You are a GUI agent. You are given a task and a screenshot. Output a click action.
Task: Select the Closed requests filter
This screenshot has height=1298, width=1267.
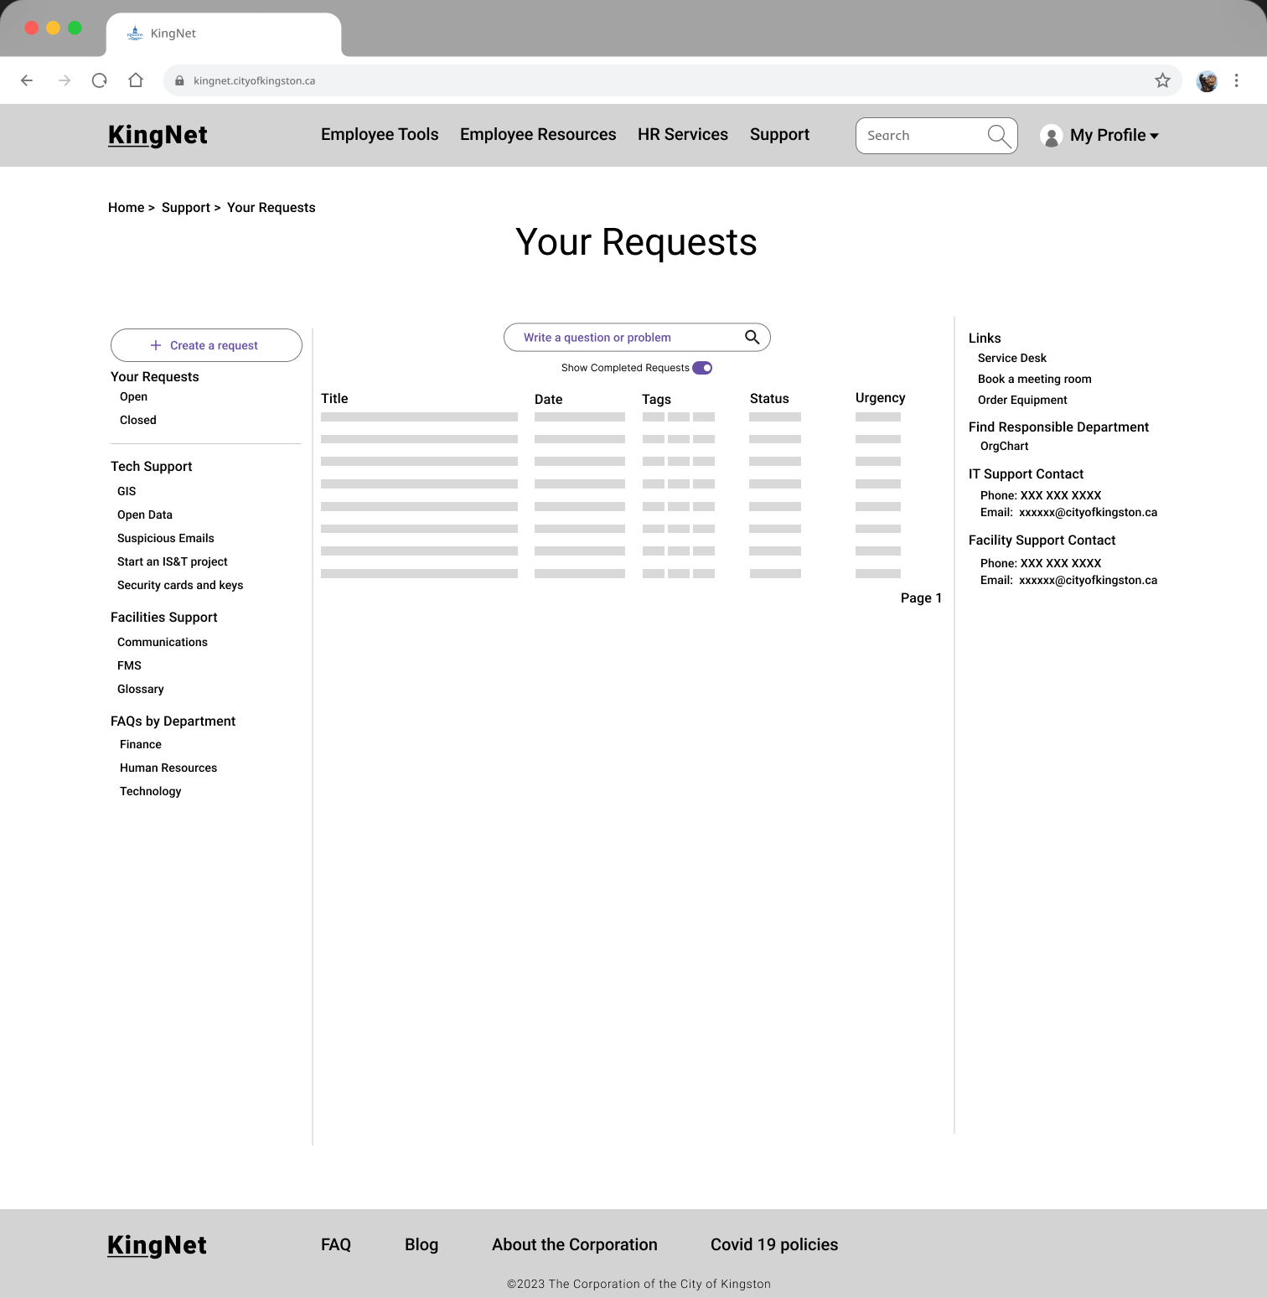pos(137,420)
